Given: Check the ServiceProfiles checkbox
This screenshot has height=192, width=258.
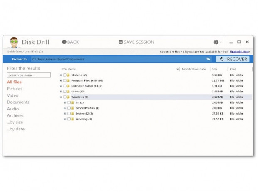Looking at the screenshot, I should pyautogui.click(x=69, y=108).
